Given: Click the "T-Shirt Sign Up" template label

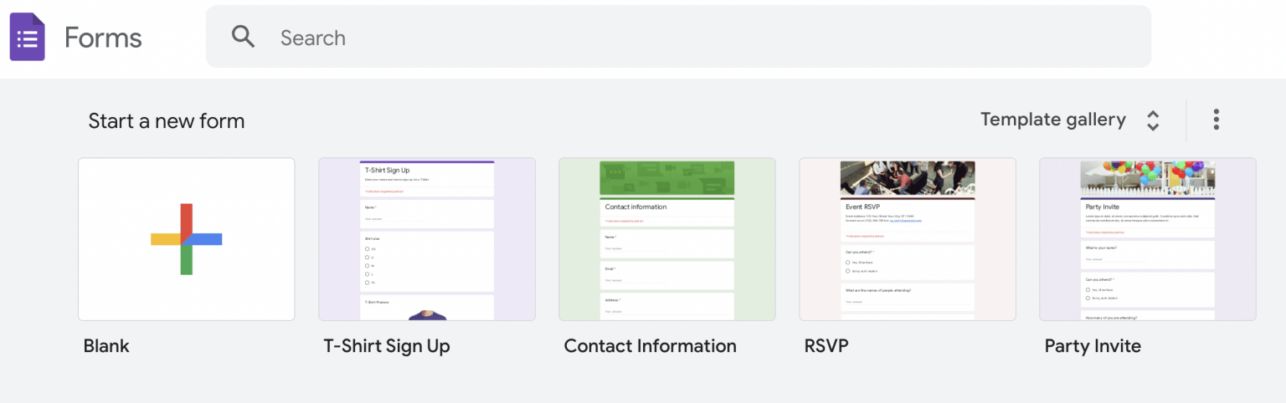Looking at the screenshot, I should click(387, 346).
